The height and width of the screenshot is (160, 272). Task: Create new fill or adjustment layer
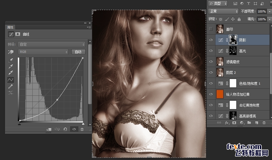click(x=242, y=123)
